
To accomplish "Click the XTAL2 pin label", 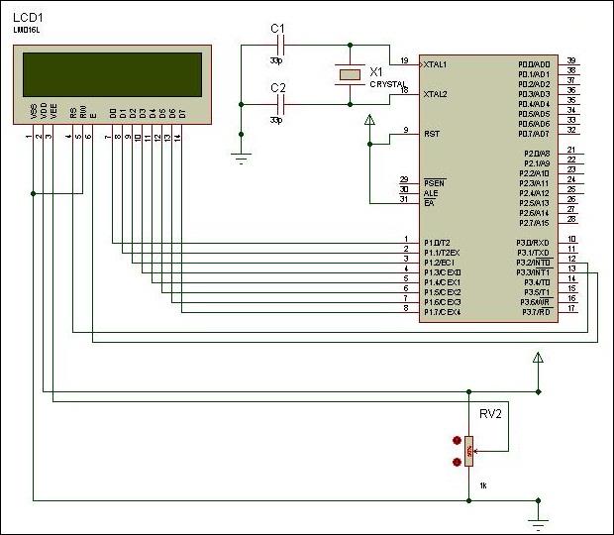I will (435, 94).
